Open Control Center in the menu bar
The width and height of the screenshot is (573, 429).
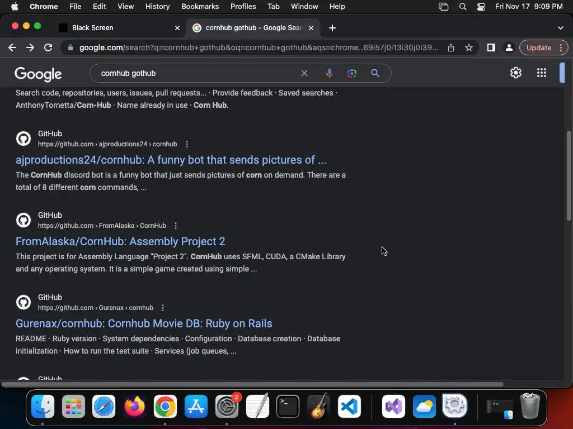pyautogui.click(x=481, y=7)
